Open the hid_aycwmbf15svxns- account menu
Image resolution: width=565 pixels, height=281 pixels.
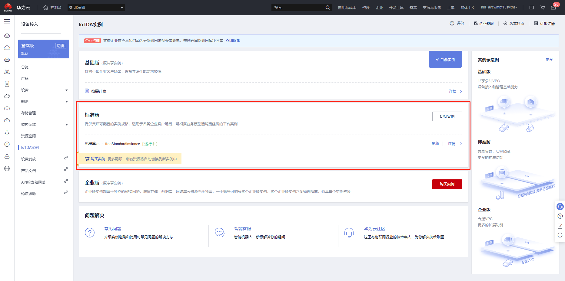pos(499,7)
